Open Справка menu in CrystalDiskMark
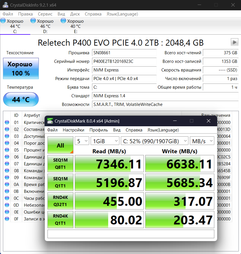 [x=134, y=130]
